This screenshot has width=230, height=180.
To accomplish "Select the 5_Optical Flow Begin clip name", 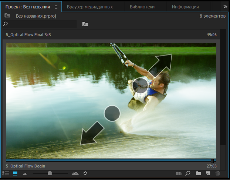I will click(x=26, y=166).
